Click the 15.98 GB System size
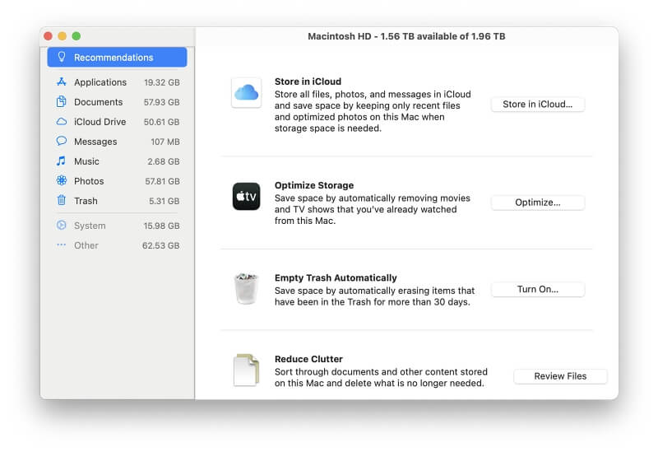658x452 pixels. (x=161, y=226)
